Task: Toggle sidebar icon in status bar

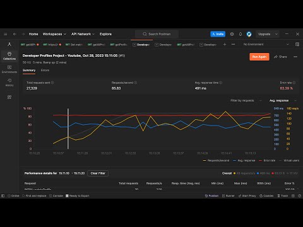Action: [x=3, y=195]
